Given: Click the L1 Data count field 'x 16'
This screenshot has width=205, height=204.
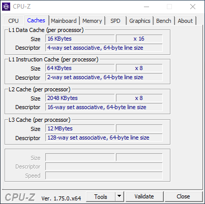Looking at the screenshot, I should (139, 39).
